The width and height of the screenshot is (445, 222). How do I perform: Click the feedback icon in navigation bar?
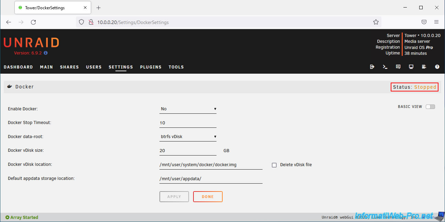coord(398,67)
